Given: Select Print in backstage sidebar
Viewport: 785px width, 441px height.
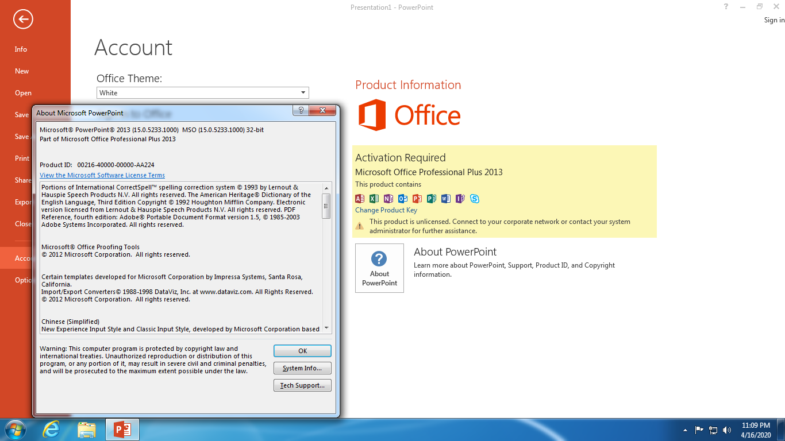Looking at the screenshot, I should (x=22, y=158).
